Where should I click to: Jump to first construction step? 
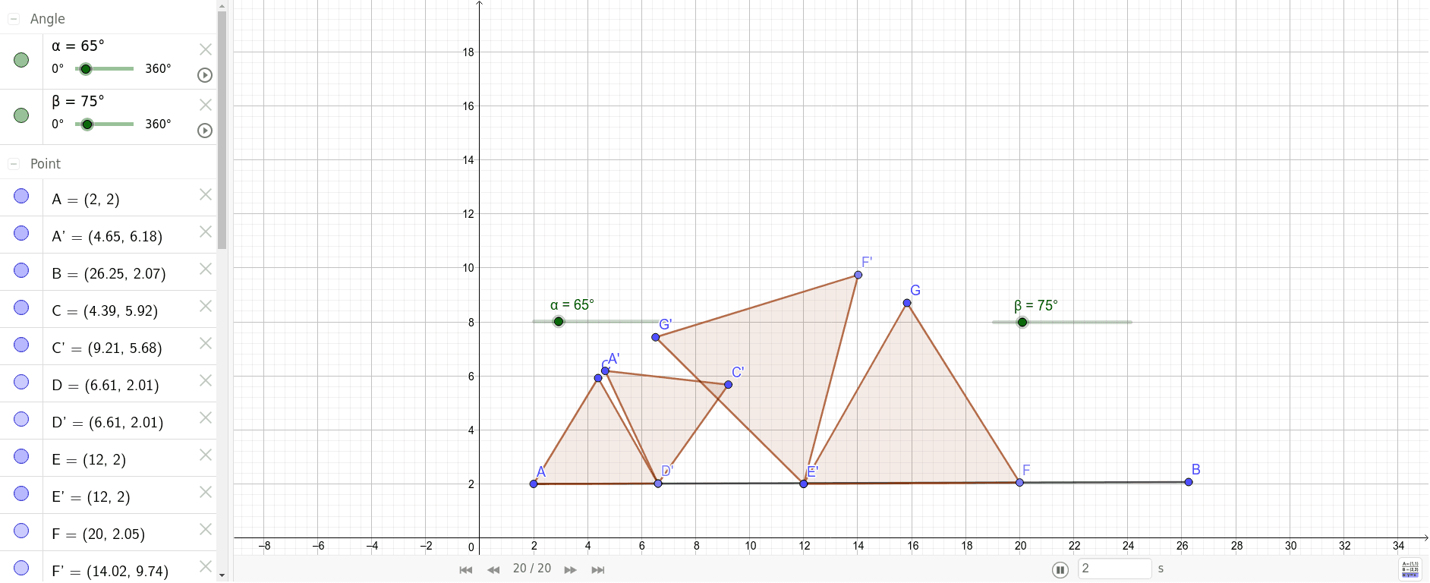[466, 570]
